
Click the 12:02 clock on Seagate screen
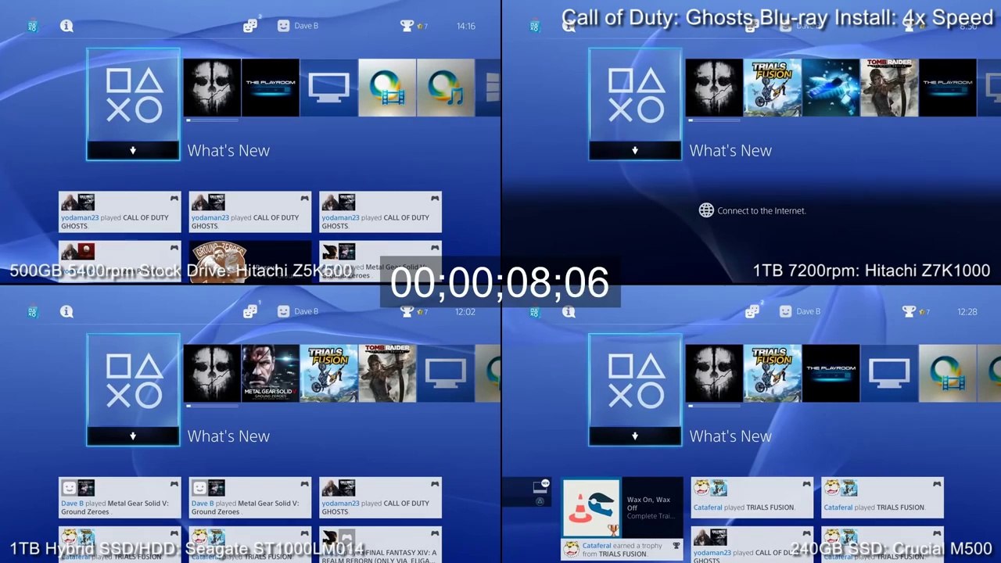click(x=465, y=311)
